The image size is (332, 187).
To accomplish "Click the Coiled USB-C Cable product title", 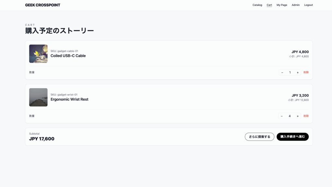I will click(x=68, y=56).
